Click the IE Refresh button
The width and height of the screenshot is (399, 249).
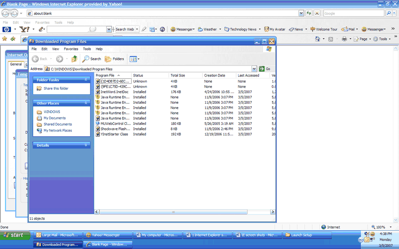point(309,13)
